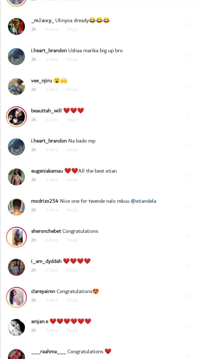Like beauttah_will's comment using the heart

(188, 116)
